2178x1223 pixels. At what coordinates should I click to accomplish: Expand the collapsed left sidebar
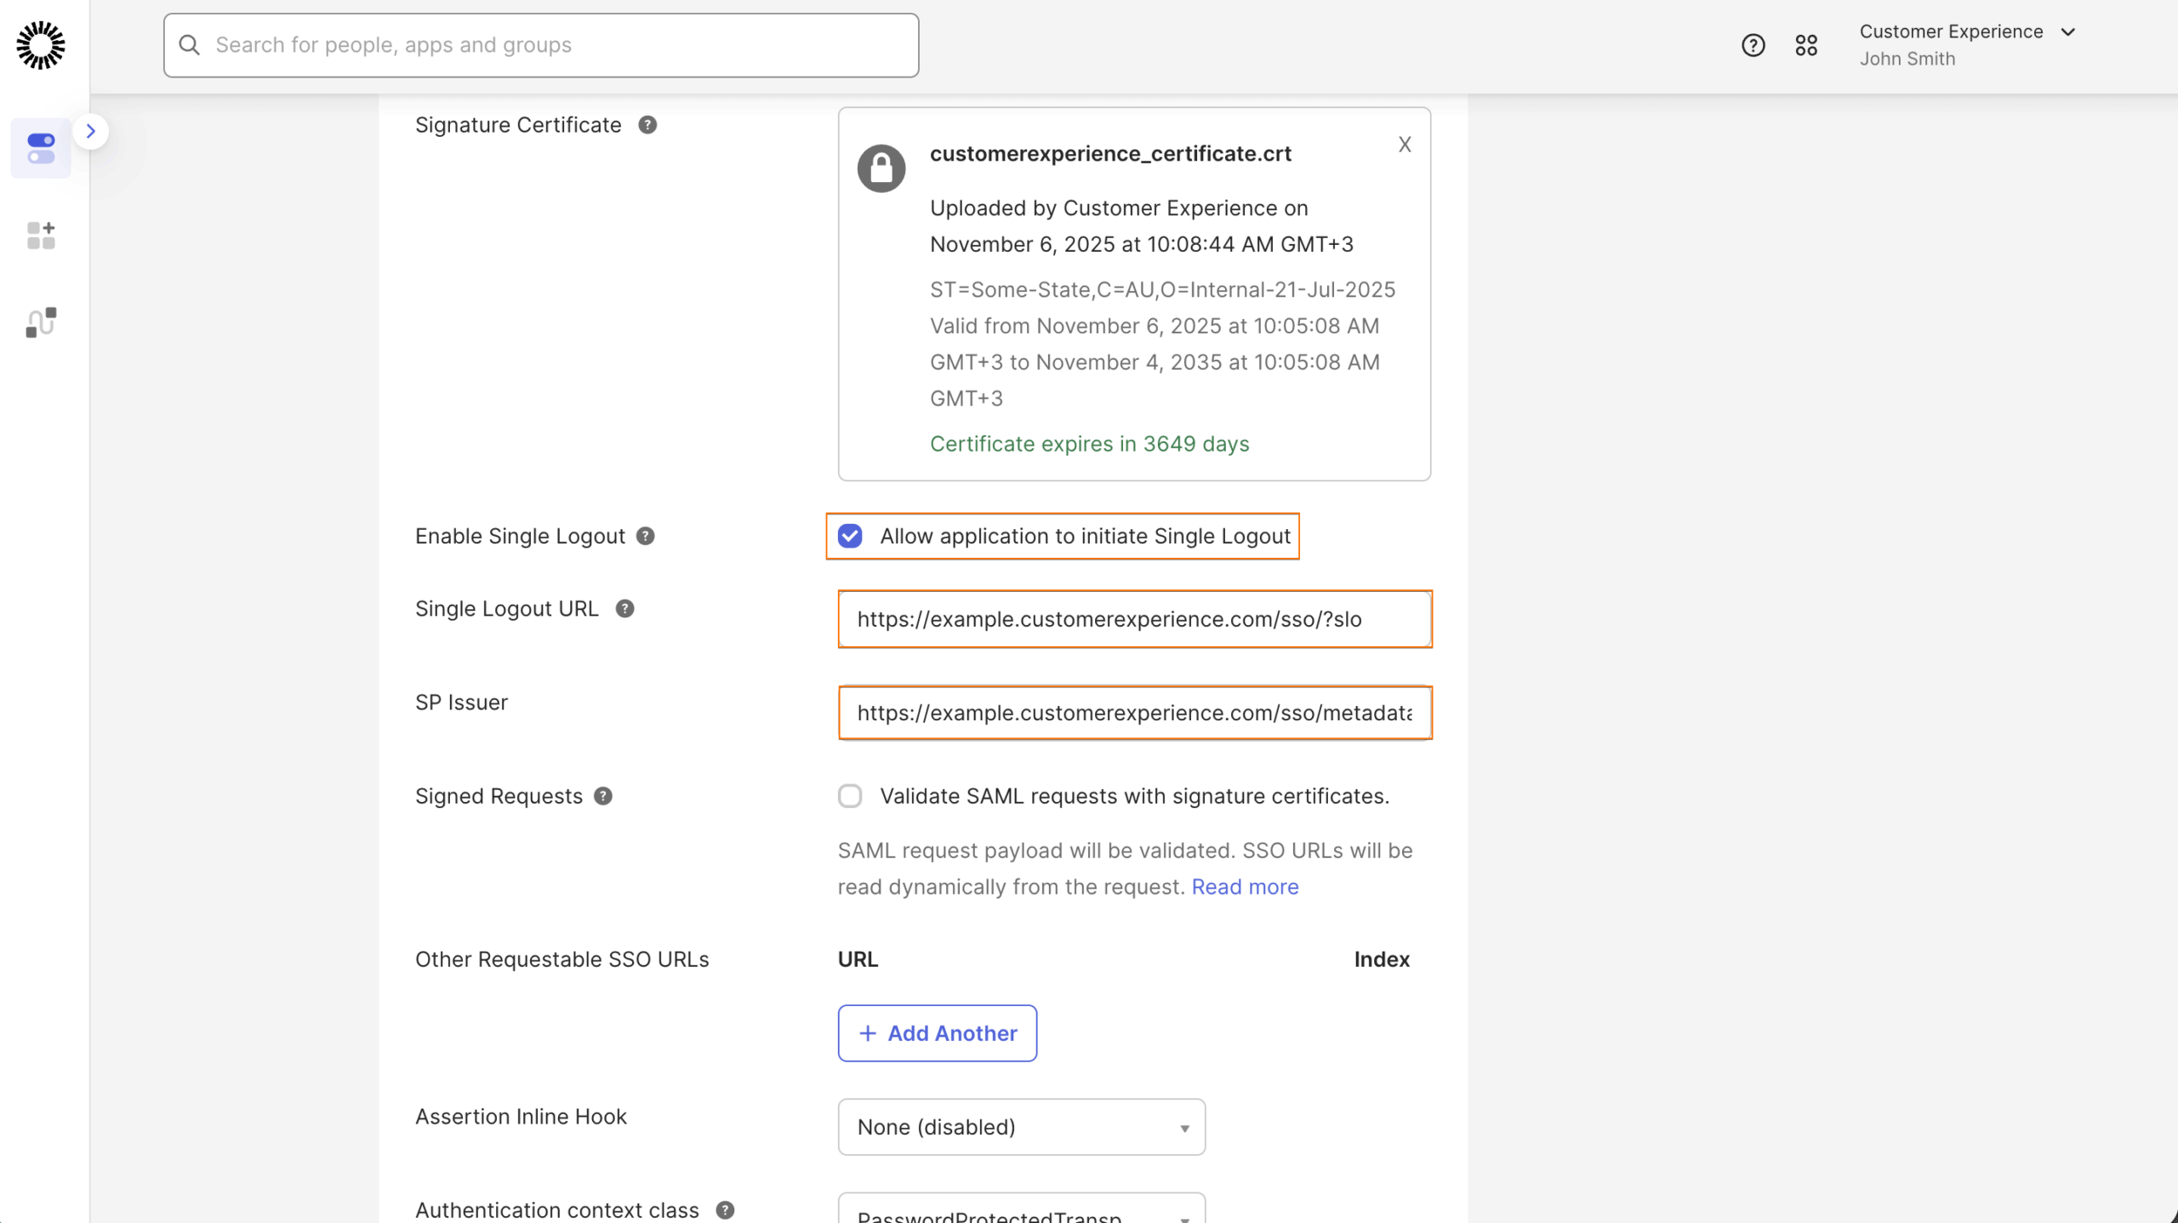pos(91,131)
